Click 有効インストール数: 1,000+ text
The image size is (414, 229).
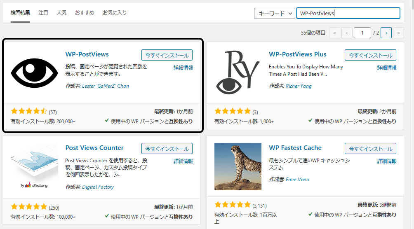[x=244, y=122]
